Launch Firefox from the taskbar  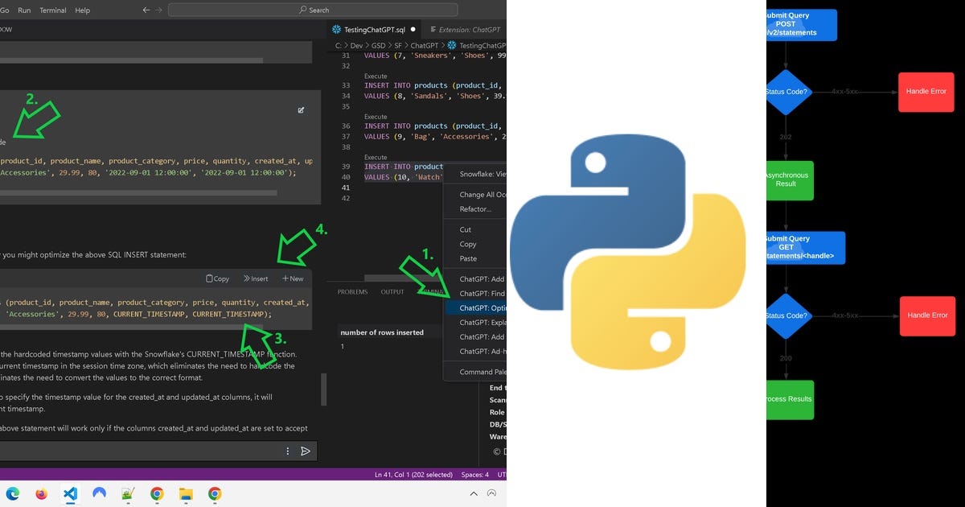41,493
